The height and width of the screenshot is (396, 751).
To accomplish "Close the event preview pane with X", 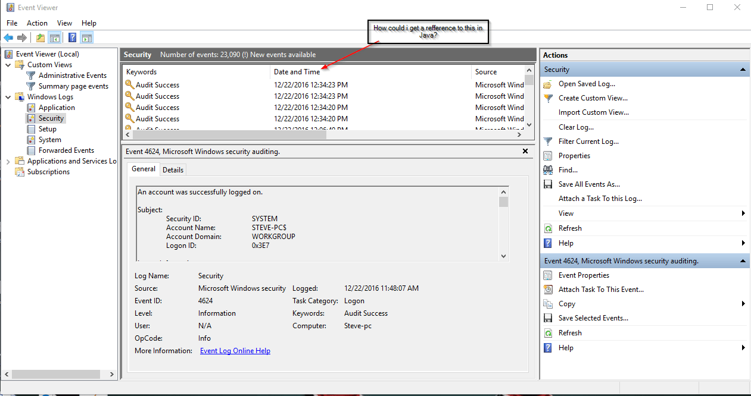I will [525, 151].
